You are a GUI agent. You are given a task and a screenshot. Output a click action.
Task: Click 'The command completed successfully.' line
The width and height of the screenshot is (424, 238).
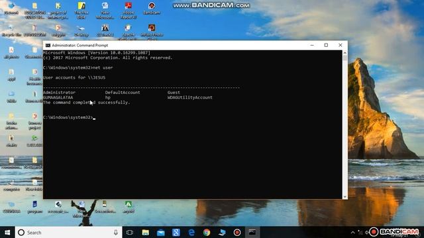(87, 102)
